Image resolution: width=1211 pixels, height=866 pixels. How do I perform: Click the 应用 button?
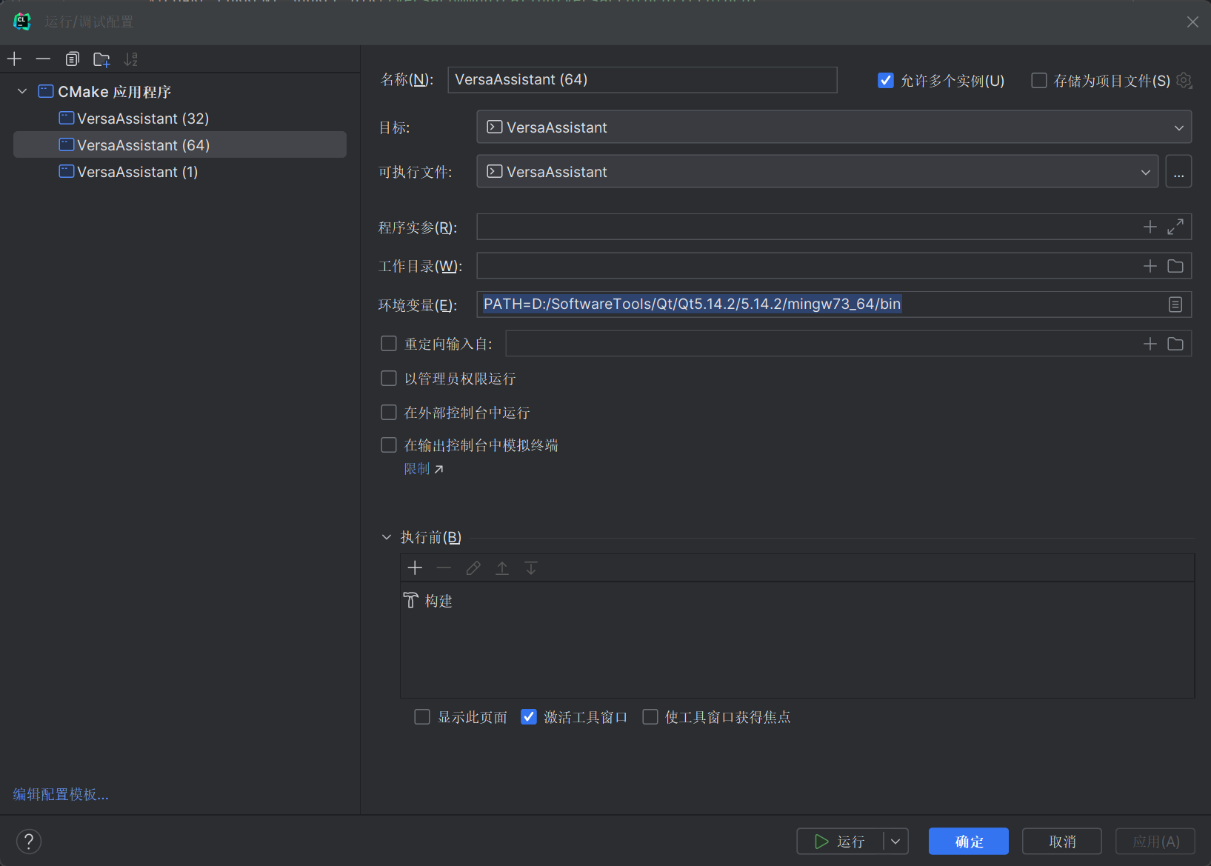[x=1155, y=842]
